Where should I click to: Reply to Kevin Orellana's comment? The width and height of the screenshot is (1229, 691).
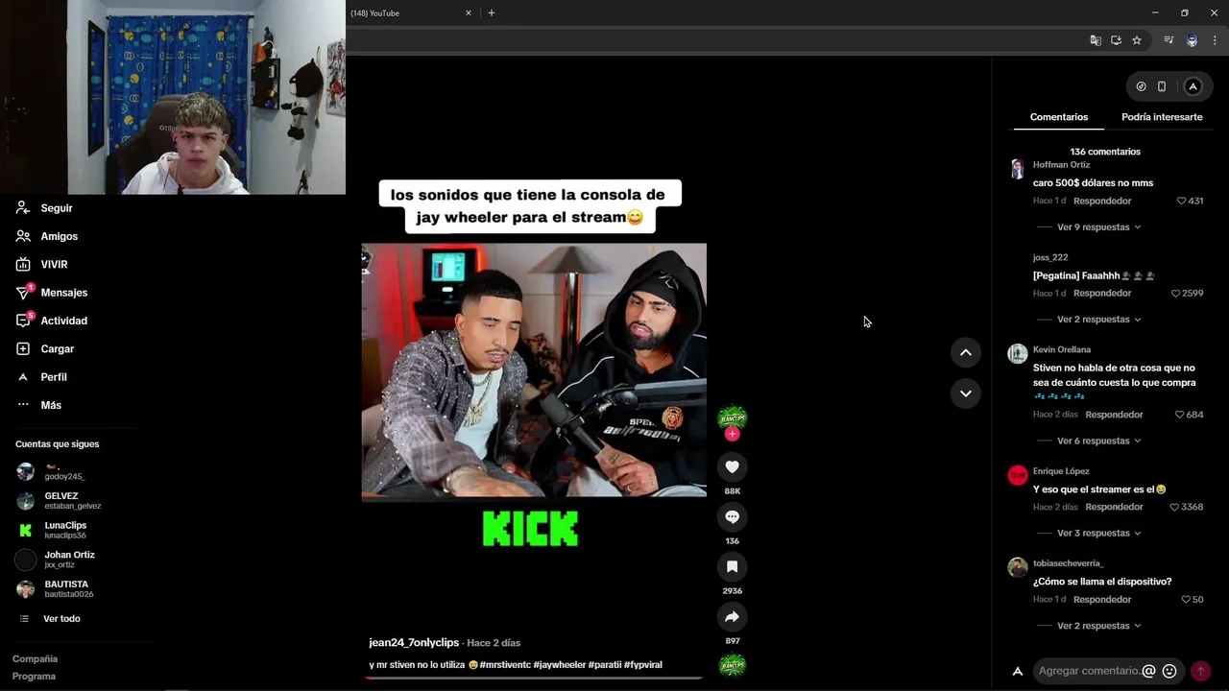pos(1114,415)
